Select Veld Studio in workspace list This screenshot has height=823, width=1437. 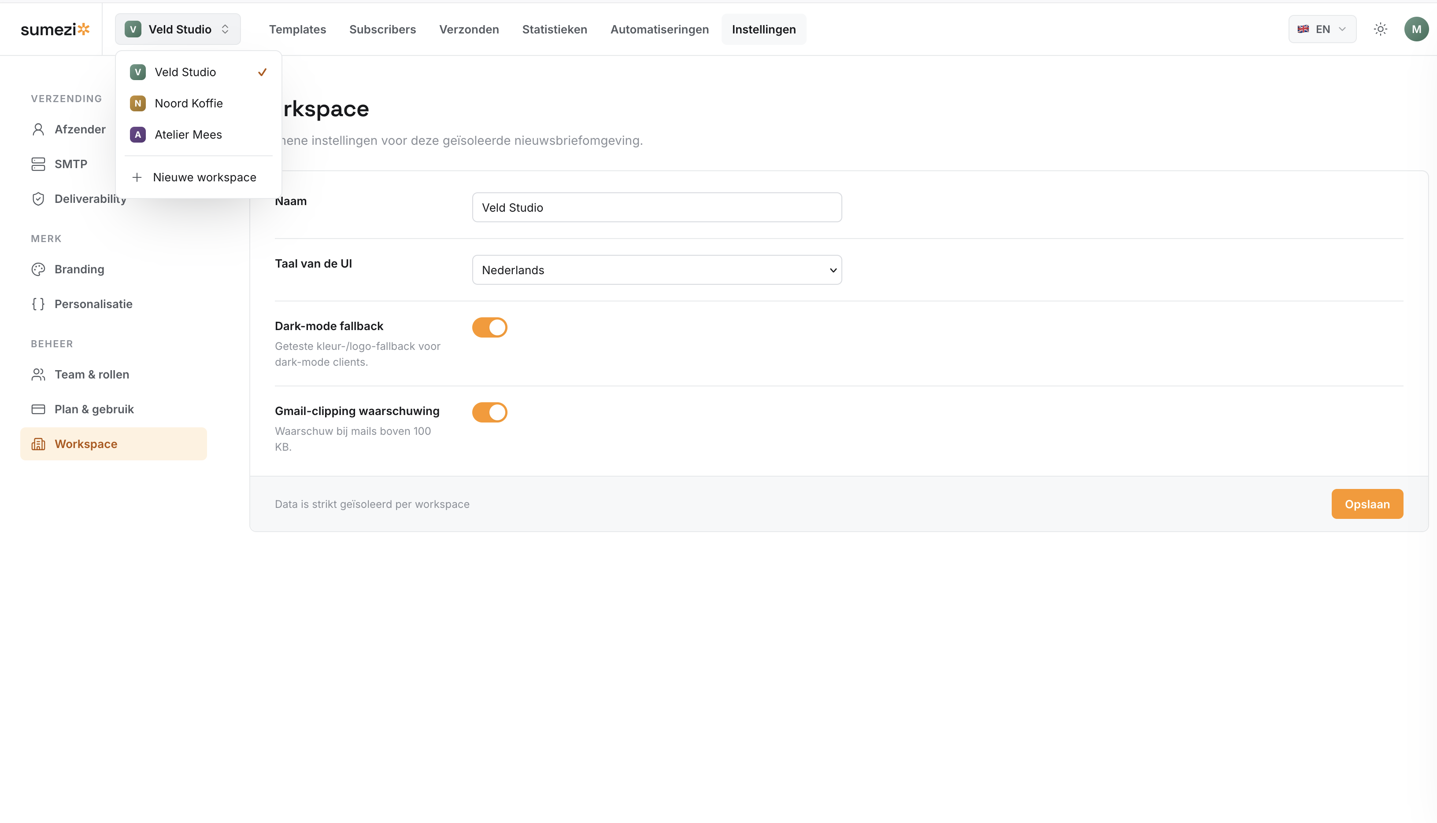pyautogui.click(x=199, y=72)
